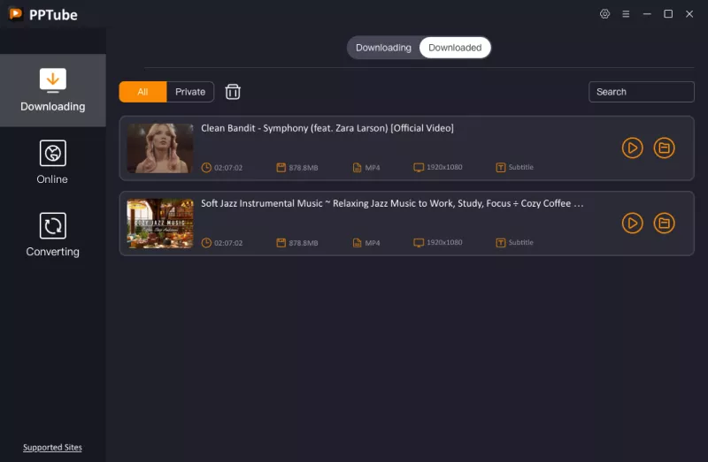Click the trash delete icon
The height and width of the screenshot is (462, 708).
(x=233, y=92)
